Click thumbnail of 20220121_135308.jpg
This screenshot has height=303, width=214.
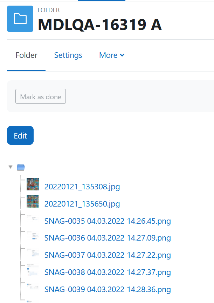tap(33, 184)
